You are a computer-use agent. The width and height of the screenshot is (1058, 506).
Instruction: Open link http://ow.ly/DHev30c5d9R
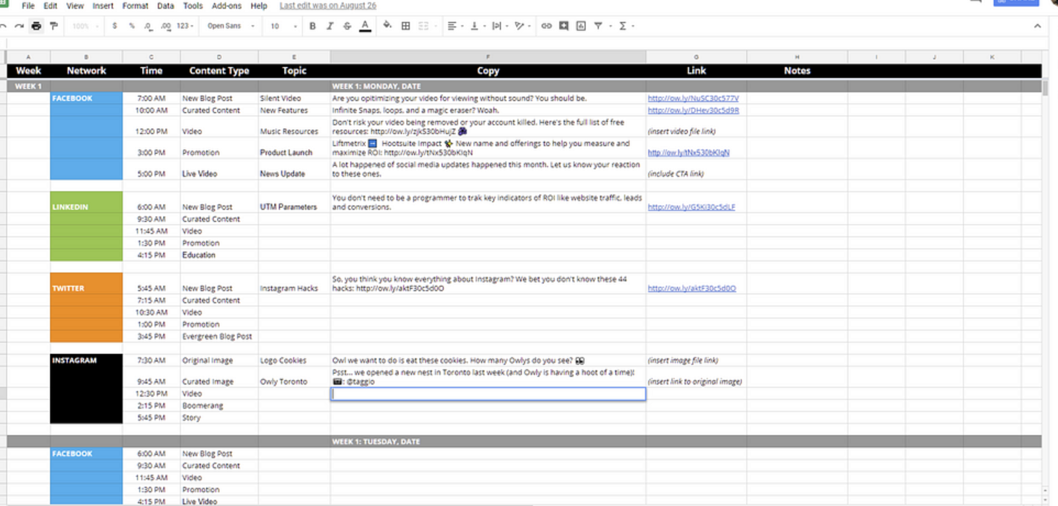tap(693, 110)
